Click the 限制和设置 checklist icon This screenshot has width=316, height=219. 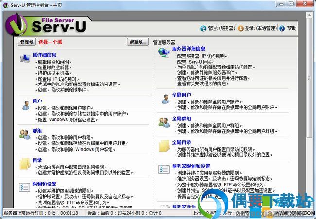(x=24, y=187)
